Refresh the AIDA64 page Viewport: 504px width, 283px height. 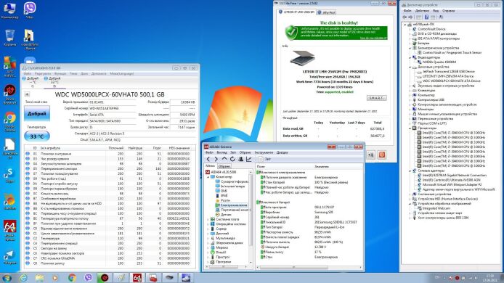coord(232,159)
